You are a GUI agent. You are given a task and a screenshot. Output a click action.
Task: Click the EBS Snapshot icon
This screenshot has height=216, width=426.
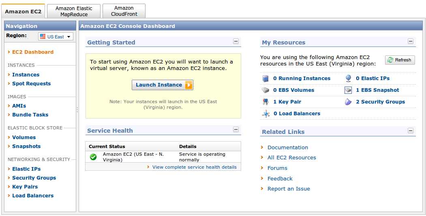348,90
